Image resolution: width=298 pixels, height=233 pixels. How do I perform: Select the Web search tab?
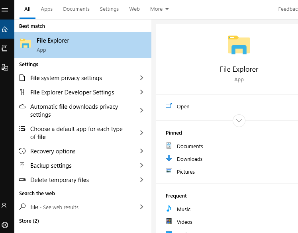click(134, 9)
